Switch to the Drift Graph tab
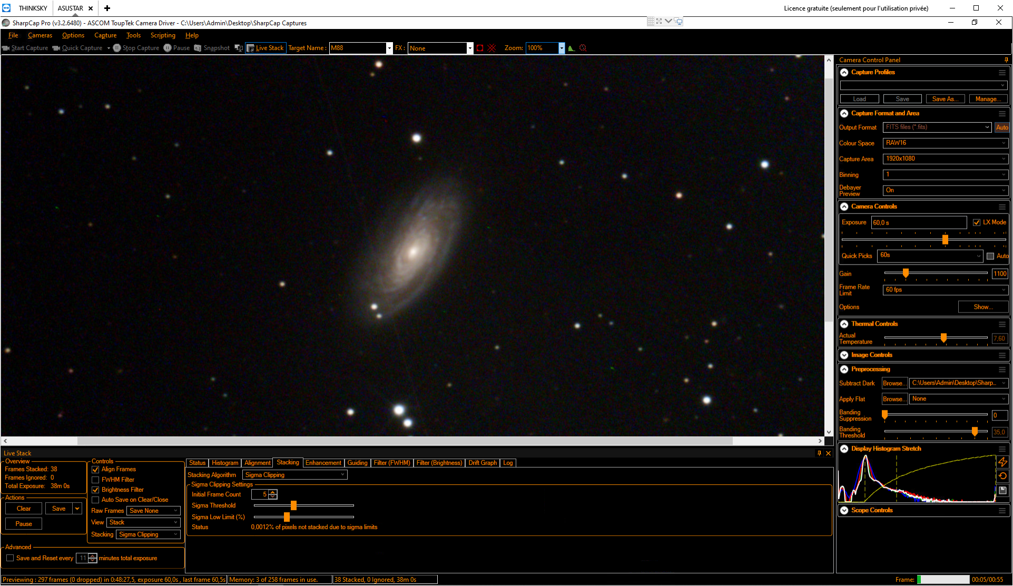 (x=483, y=463)
